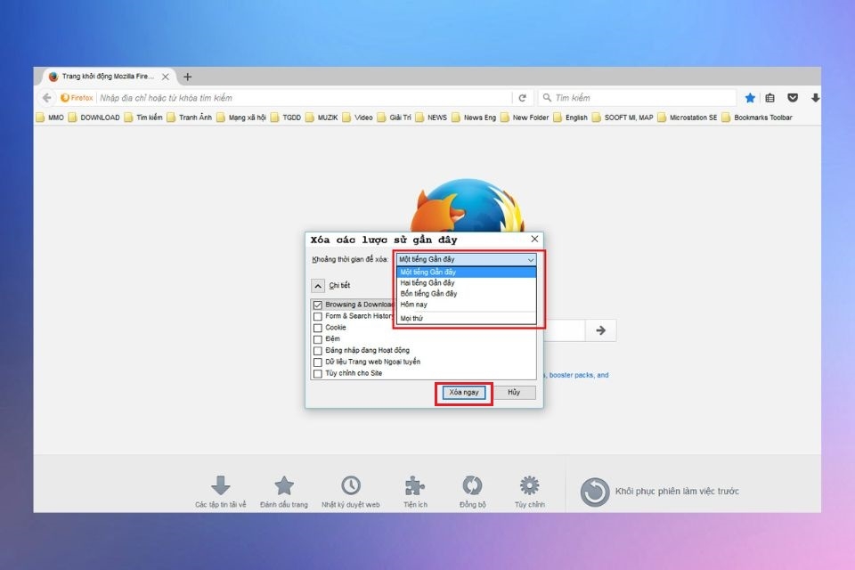Open the Video bookmarks folder
The width and height of the screenshot is (855, 570).
(358, 118)
